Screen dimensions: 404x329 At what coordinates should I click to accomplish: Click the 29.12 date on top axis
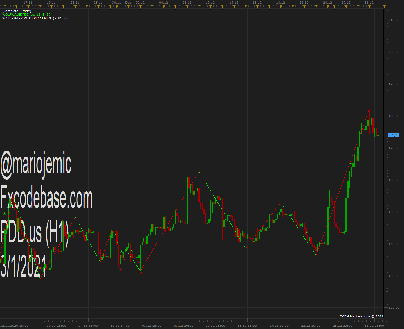coord(346,3)
